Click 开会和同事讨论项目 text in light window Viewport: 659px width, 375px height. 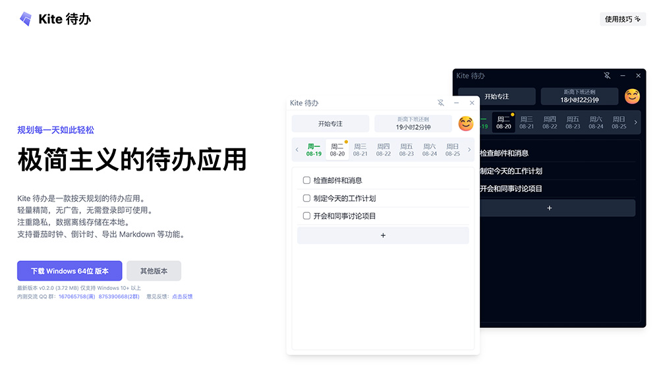pyautogui.click(x=345, y=216)
